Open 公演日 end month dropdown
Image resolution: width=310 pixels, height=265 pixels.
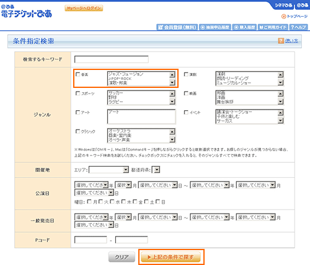click(256, 185)
